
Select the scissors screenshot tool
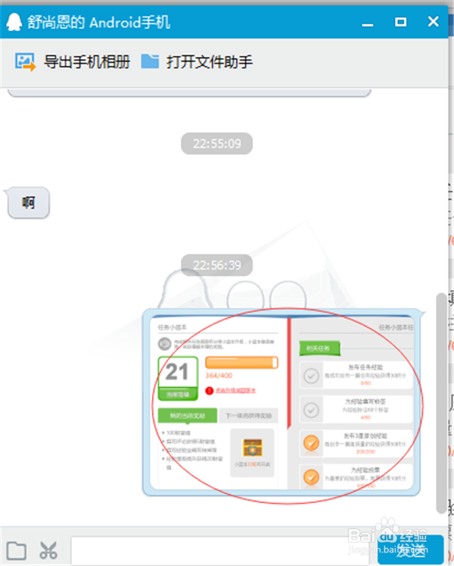coord(48,550)
